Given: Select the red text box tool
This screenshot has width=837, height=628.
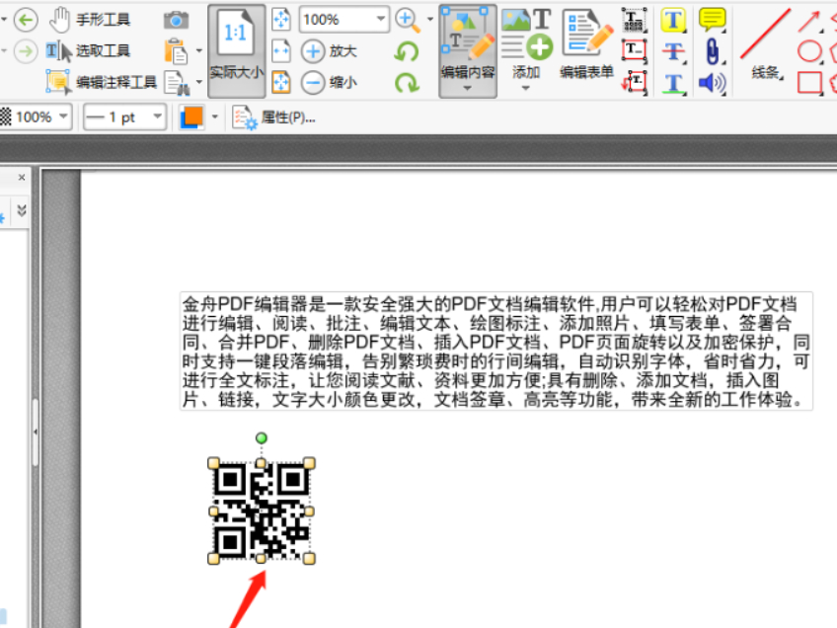Looking at the screenshot, I should pyautogui.click(x=634, y=50).
